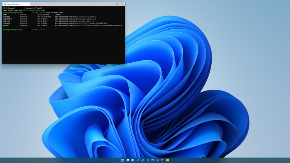290x163 pixels.
Task: Click the azureiotedge-hub:1.1 image path
Action: pos(74,21)
